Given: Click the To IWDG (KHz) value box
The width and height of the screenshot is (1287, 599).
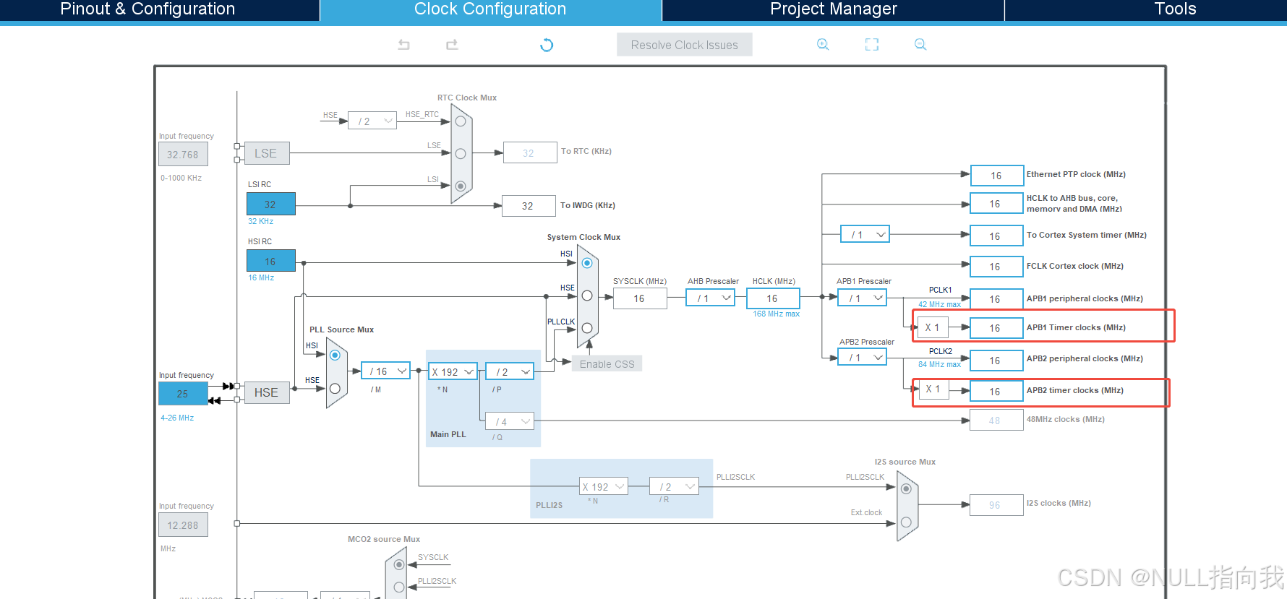Looking at the screenshot, I should [529, 206].
